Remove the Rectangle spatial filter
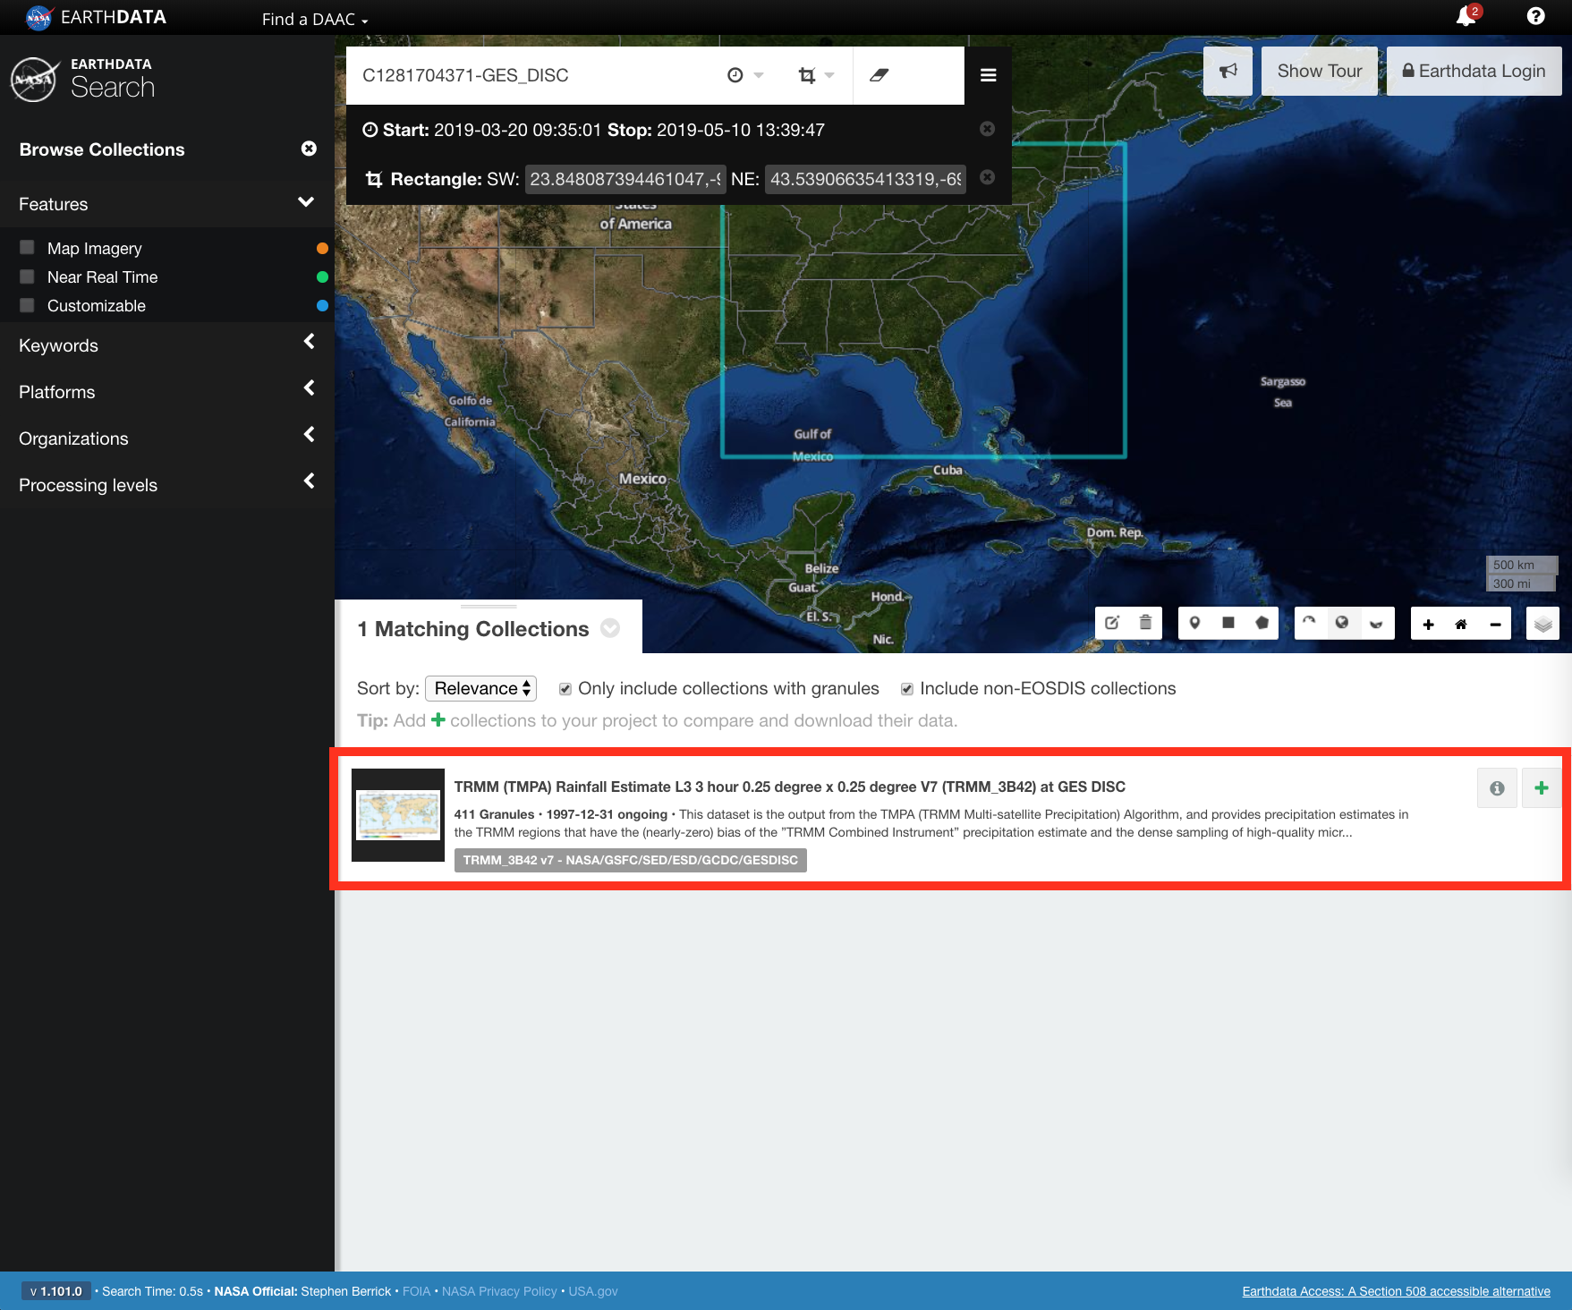 pos(987,177)
